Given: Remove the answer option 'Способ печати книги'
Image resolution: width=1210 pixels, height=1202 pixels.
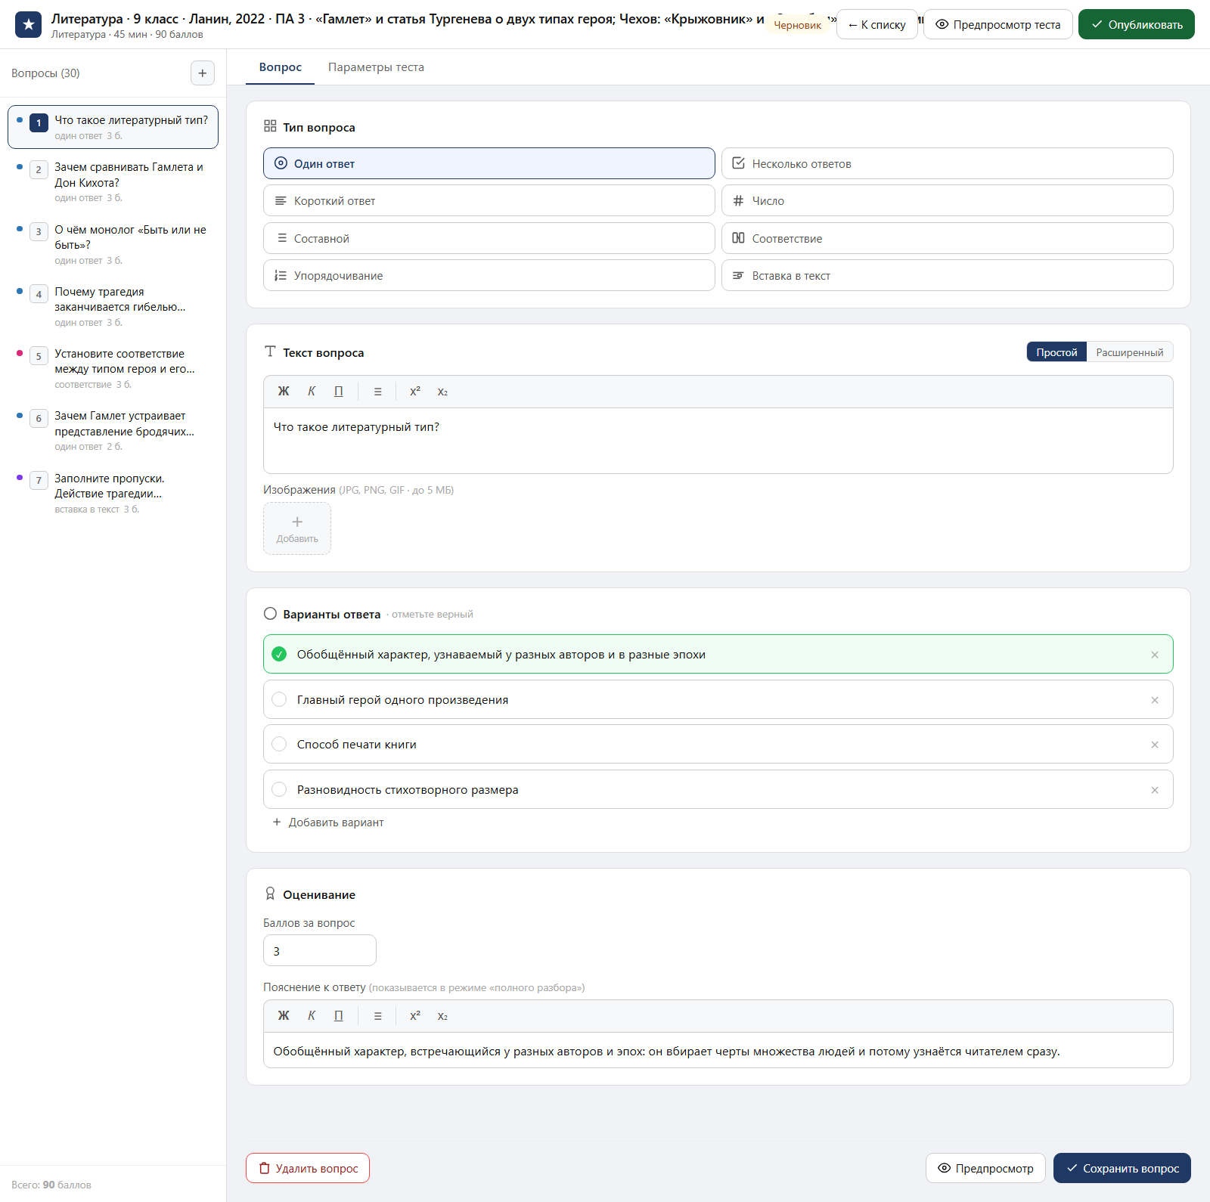Looking at the screenshot, I should coord(1155,745).
